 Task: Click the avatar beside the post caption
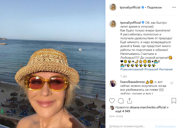click(x=113, y=24)
